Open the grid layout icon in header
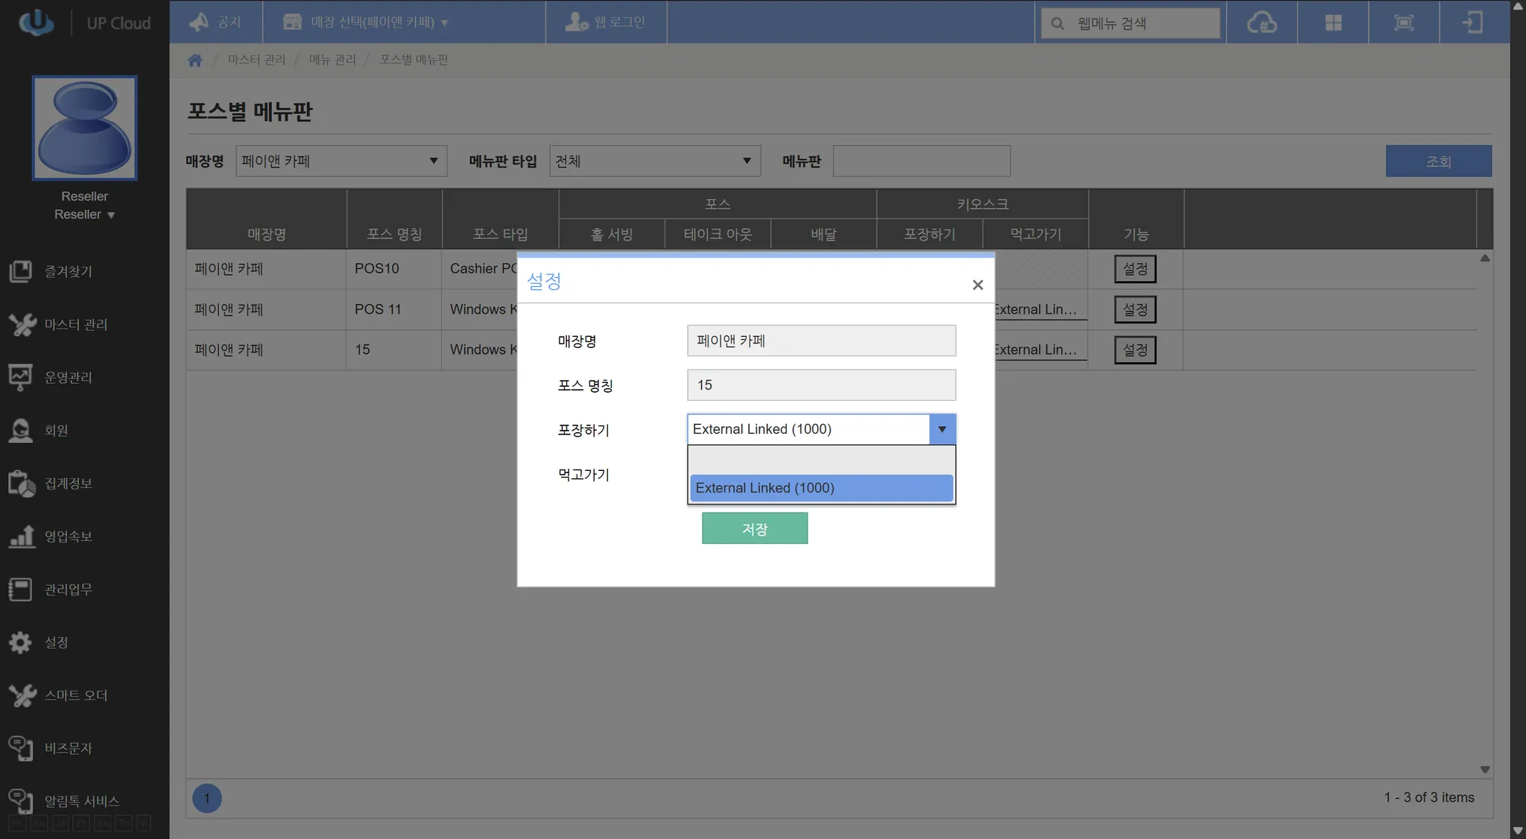Image resolution: width=1526 pixels, height=839 pixels. coord(1333,22)
